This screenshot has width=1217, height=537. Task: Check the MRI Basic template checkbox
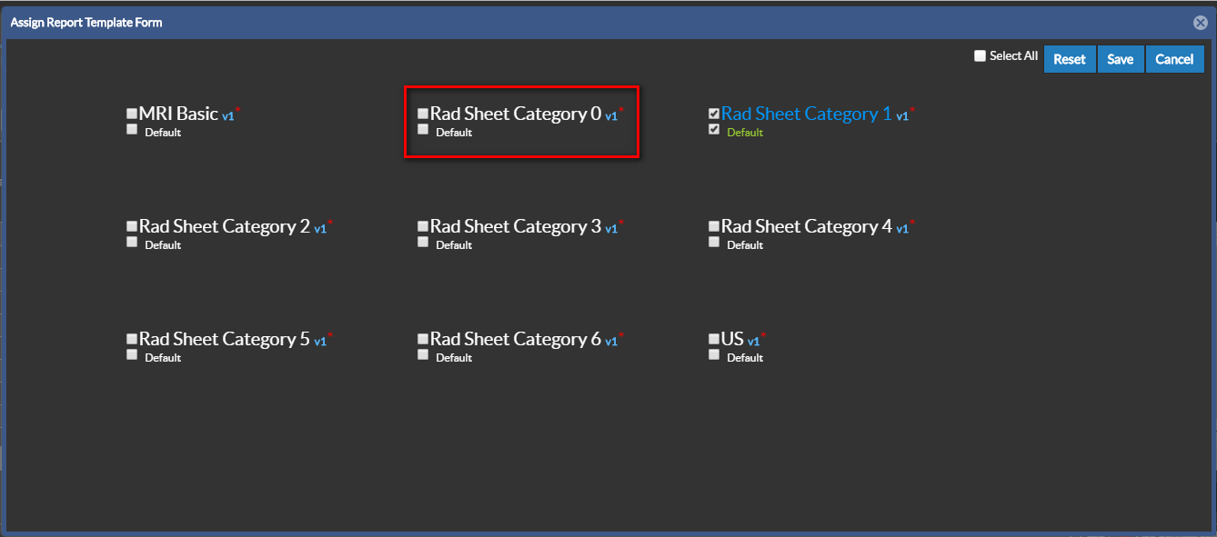tap(132, 114)
